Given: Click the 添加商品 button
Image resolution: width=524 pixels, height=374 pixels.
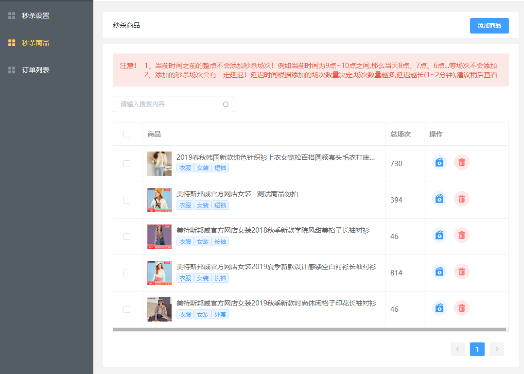Looking at the screenshot, I should (489, 26).
